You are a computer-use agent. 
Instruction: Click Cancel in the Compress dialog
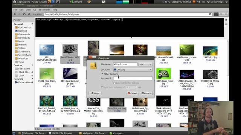coord(133,93)
